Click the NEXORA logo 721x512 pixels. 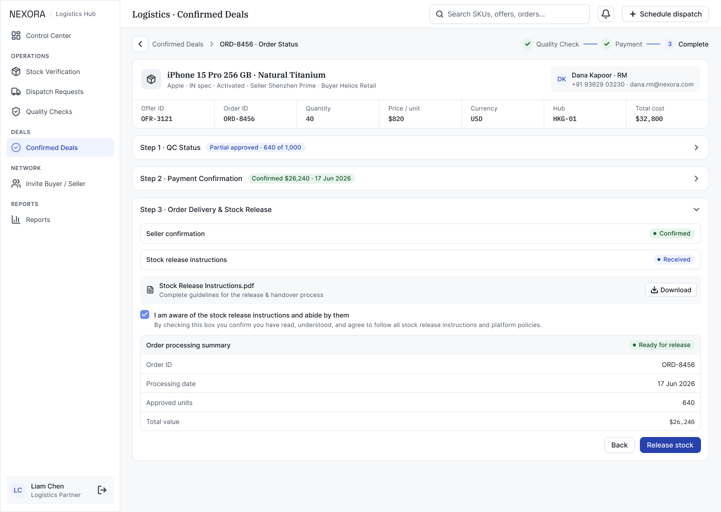[28, 14]
